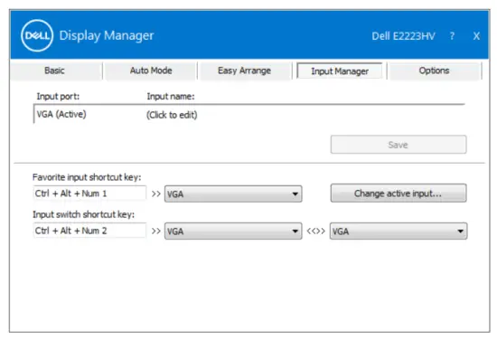Open help with the question mark icon

point(452,36)
